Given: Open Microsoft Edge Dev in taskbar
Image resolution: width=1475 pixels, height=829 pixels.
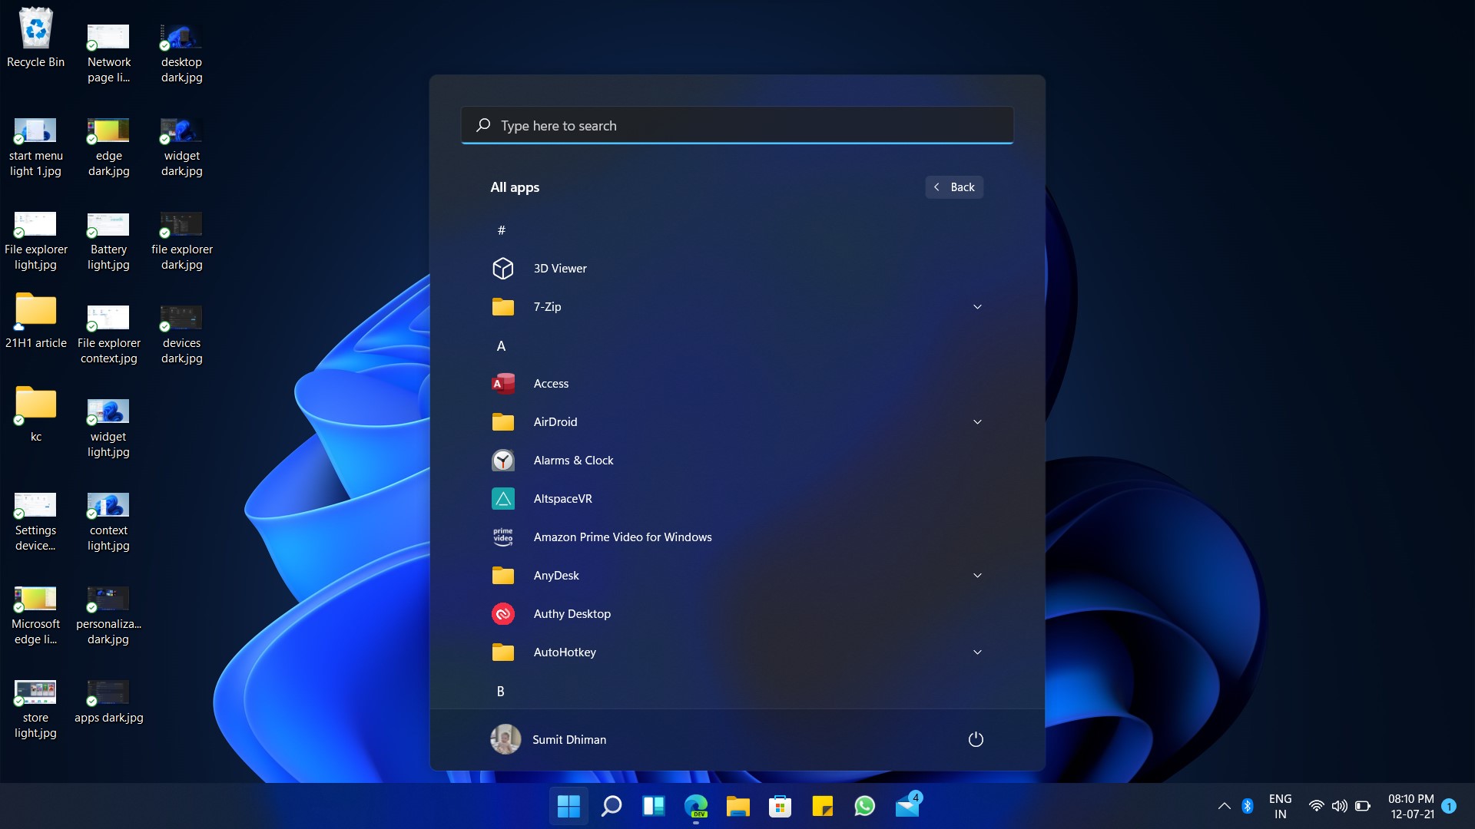Looking at the screenshot, I should [696, 806].
